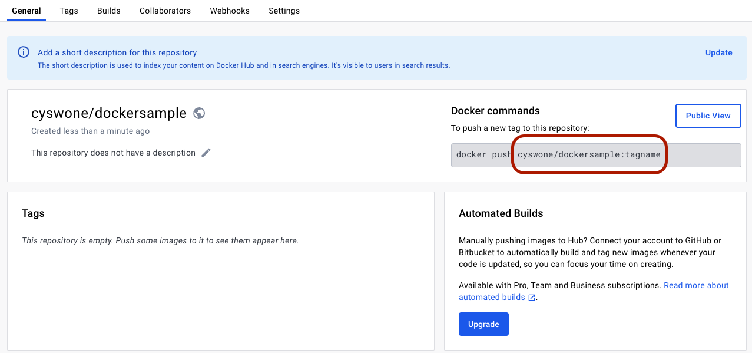The image size is (752, 353).
Task: Click the empty repository message under Tags
Action: (x=160, y=240)
